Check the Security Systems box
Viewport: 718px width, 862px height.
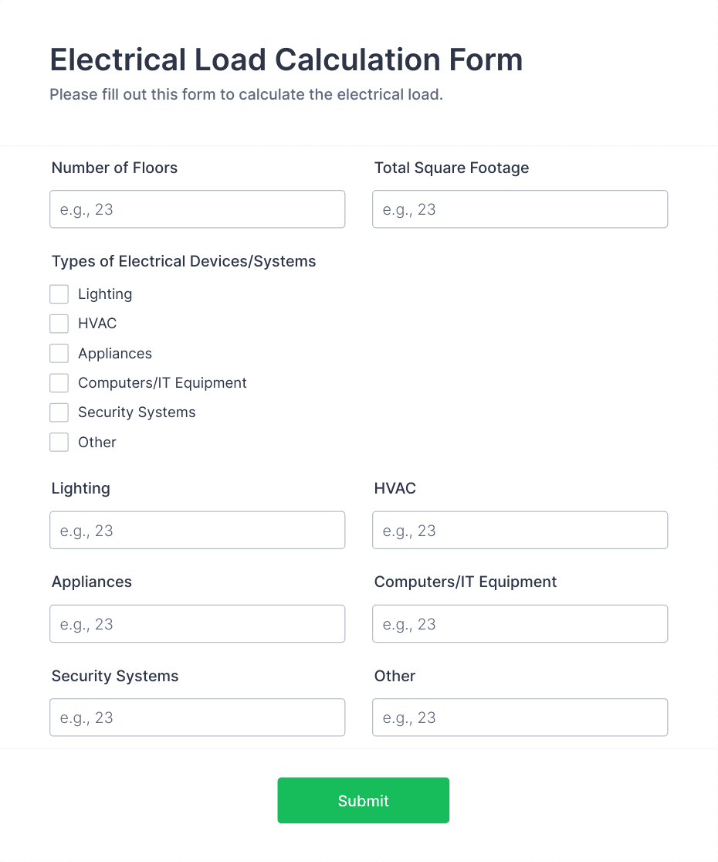point(59,412)
